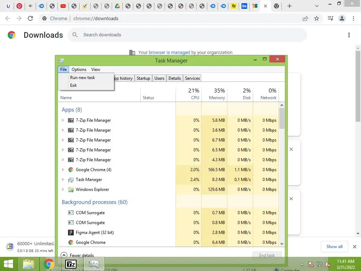Open the Pinterest tab in Chrome

pos(19,6)
